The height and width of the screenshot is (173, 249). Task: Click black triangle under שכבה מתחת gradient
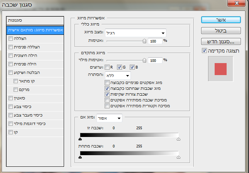[x=80, y=157]
